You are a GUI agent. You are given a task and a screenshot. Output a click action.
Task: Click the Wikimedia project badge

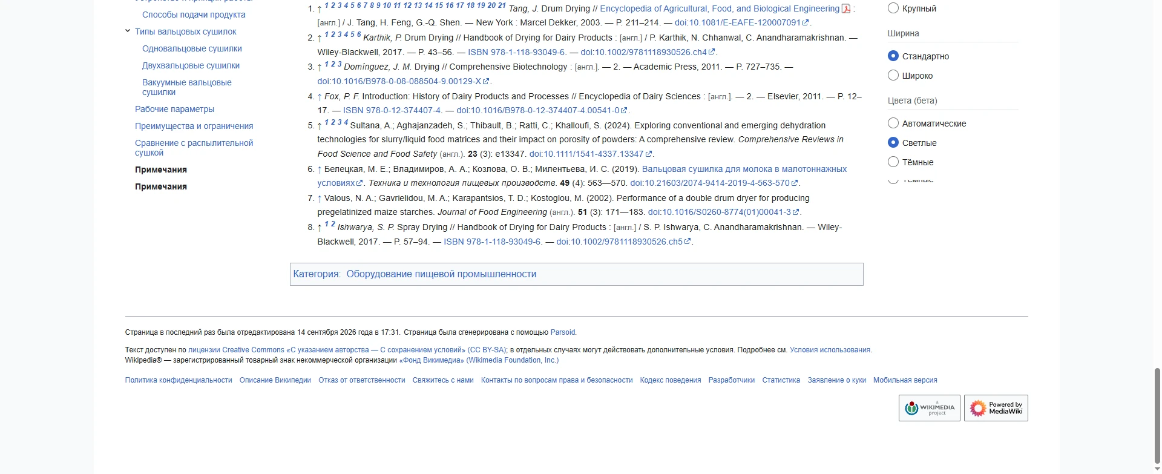pos(929,408)
